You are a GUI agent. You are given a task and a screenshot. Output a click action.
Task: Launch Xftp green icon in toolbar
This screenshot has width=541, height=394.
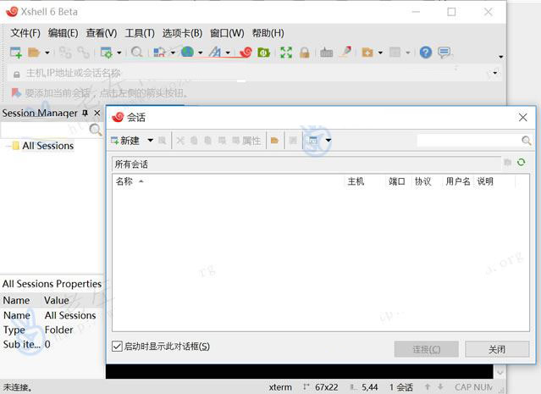point(263,53)
